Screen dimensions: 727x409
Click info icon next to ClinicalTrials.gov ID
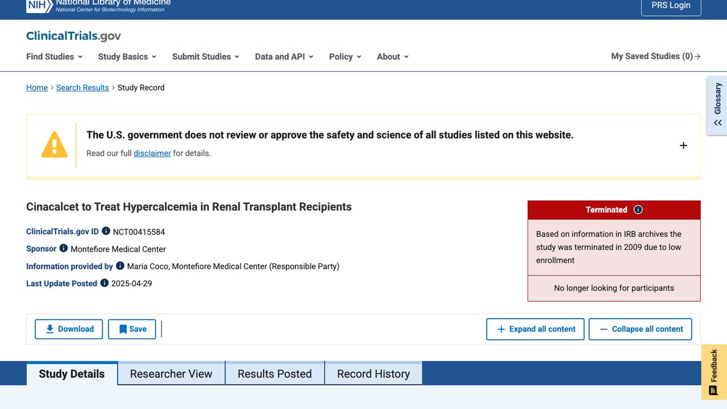[x=106, y=231]
